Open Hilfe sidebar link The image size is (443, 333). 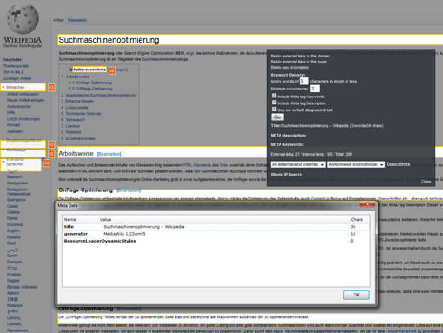(10, 112)
